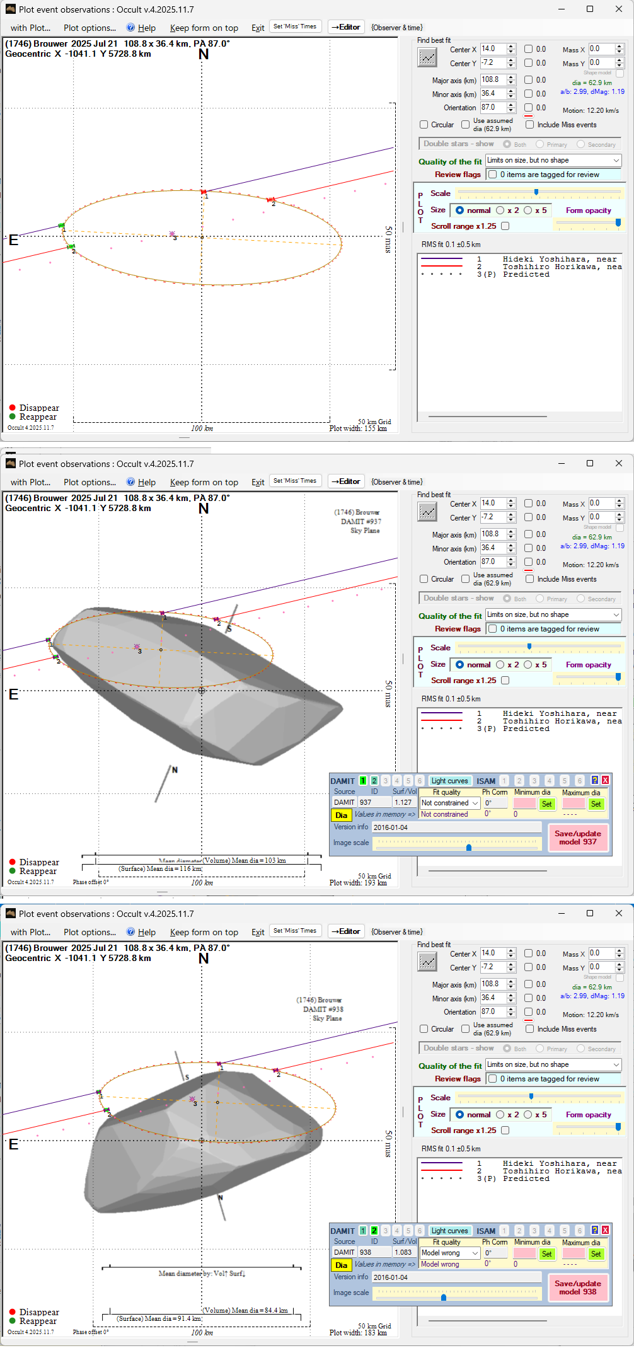The image size is (634, 1353).
Task: Close the DAMIT panel with red X in model 938 panel
Action: point(605,1230)
